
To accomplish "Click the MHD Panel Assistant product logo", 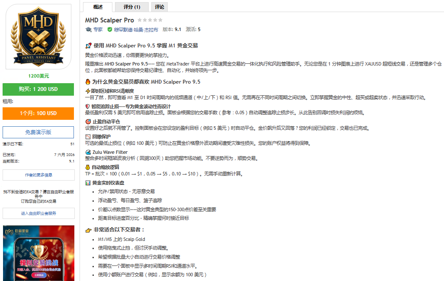I will tap(38, 37).
